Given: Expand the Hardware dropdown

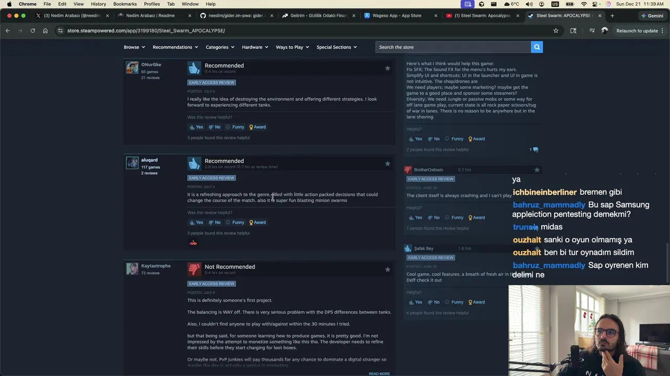Looking at the screenshot, I should click(255, 47).
